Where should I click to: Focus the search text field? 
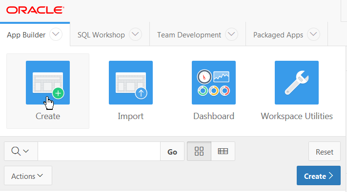99,151
